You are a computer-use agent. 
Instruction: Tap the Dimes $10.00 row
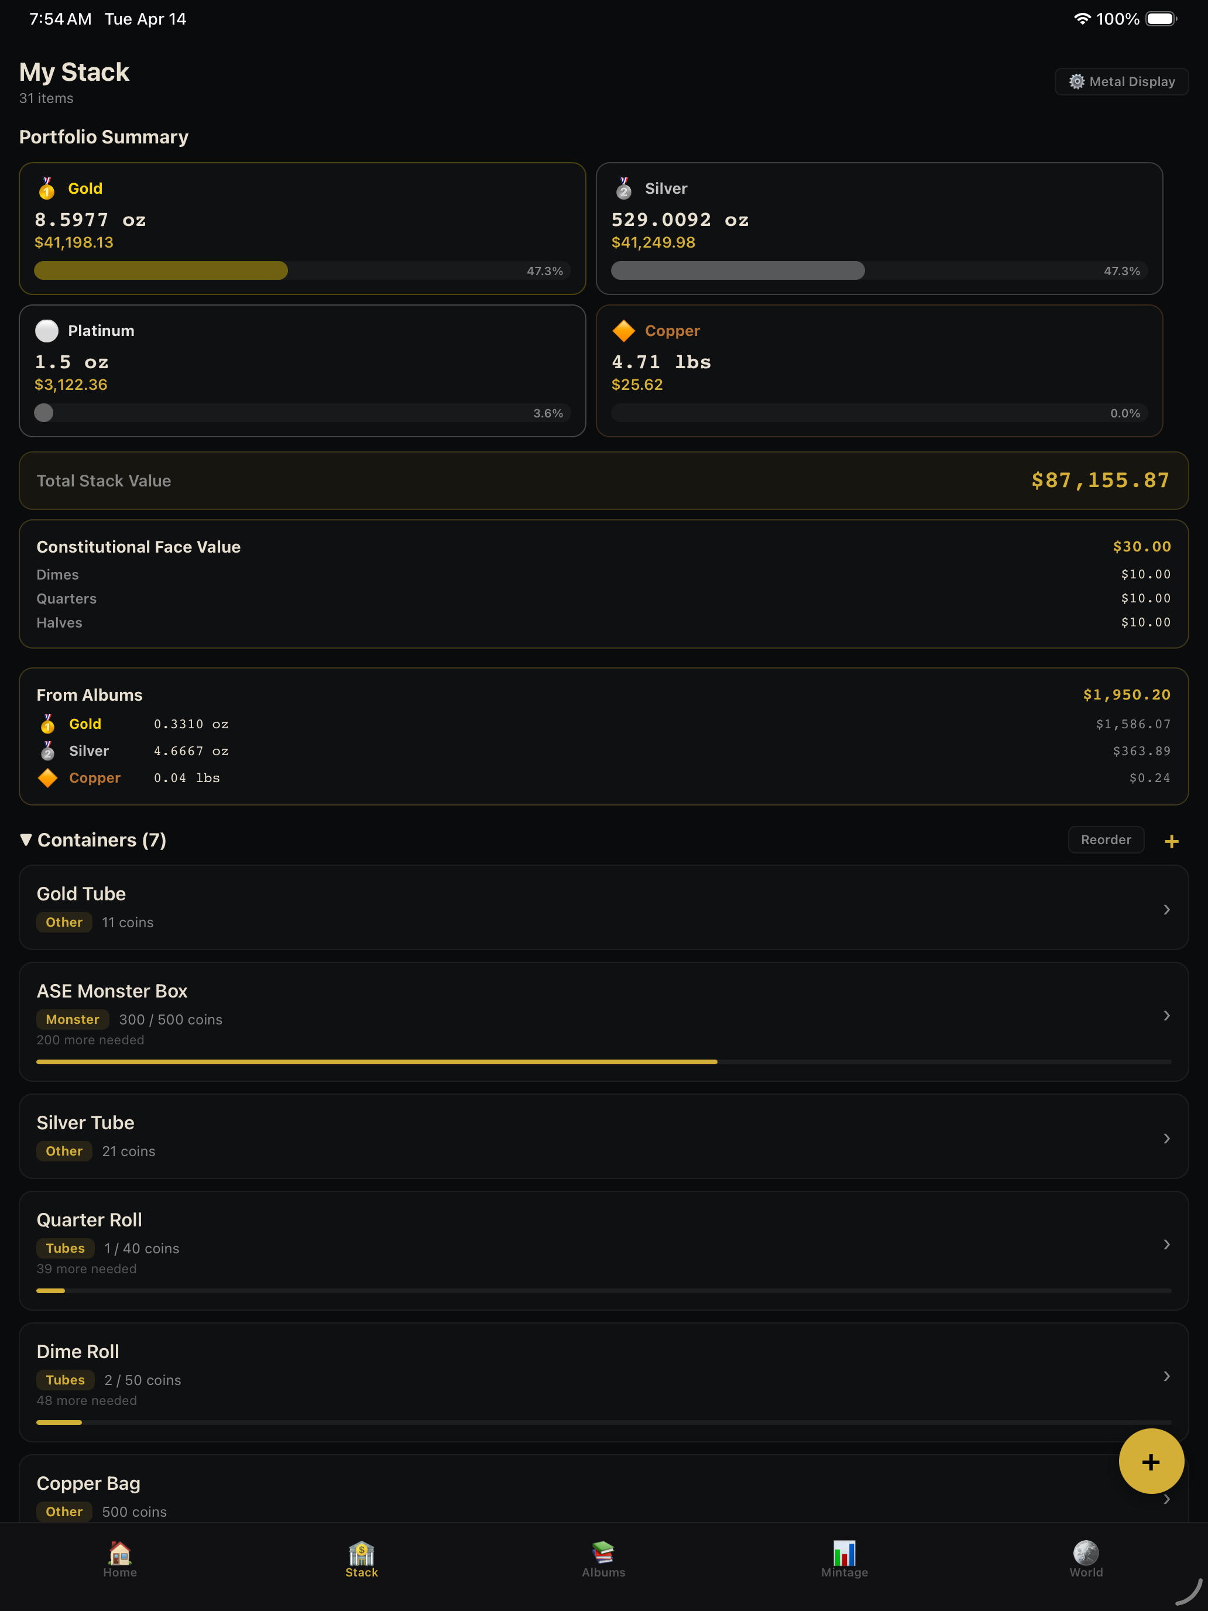coord(603,575)
